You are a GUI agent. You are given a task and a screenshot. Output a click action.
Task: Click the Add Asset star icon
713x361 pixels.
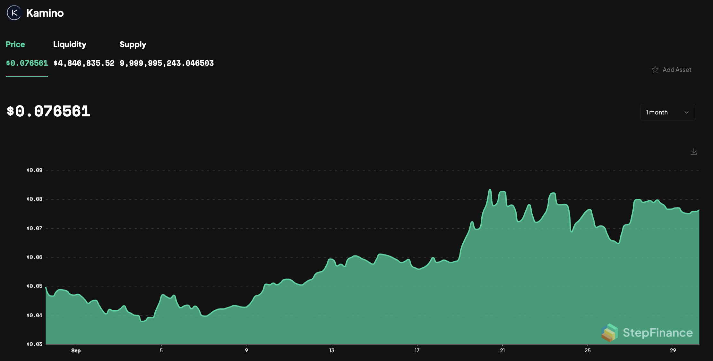[x=655, y=70]
